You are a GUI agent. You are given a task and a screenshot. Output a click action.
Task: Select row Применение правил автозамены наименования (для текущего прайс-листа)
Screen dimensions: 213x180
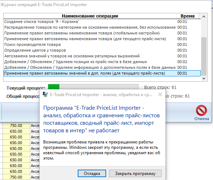pyautogui.click(x=102, y=39)
